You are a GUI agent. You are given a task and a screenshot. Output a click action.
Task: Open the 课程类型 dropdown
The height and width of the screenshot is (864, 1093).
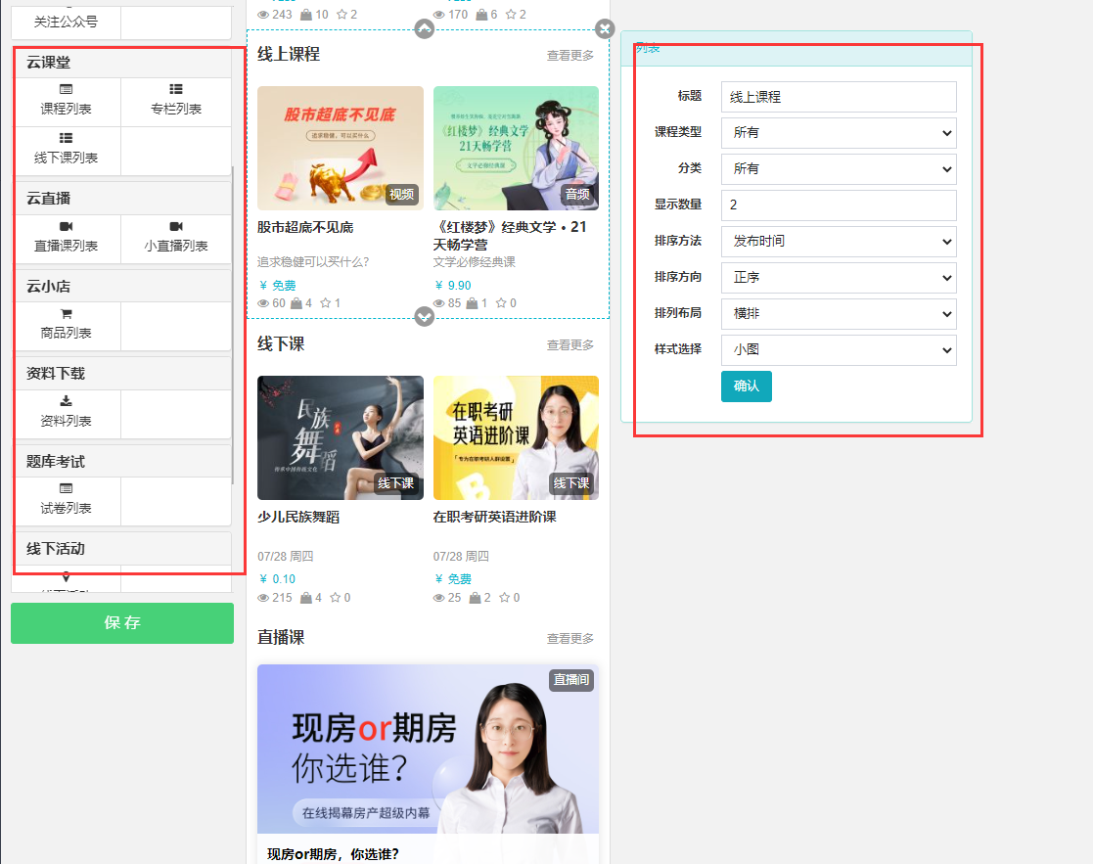click(x=839, y=132)
